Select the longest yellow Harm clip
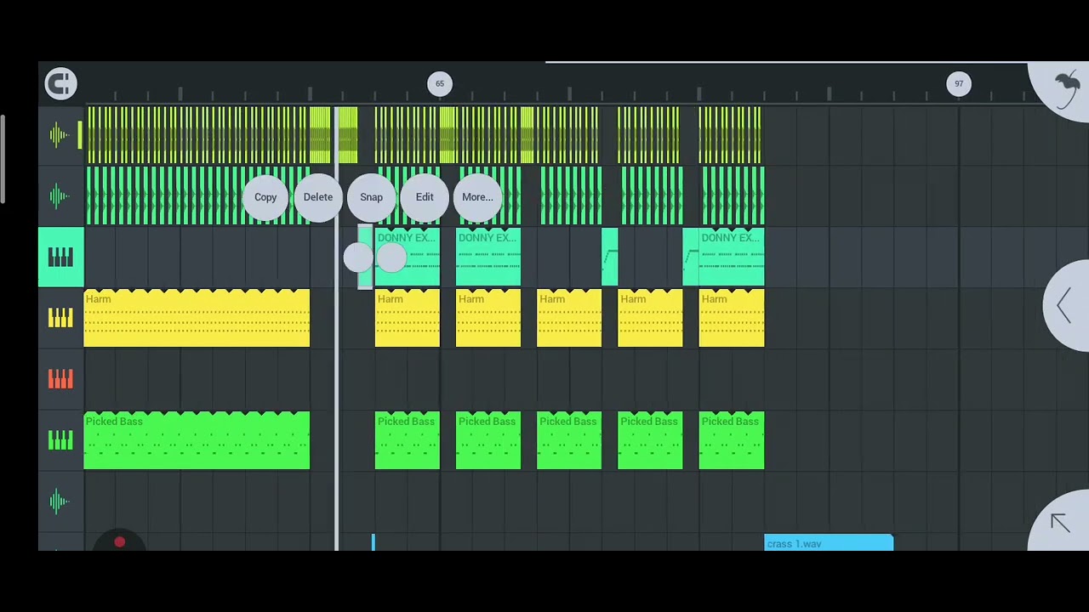 (197, 318)
